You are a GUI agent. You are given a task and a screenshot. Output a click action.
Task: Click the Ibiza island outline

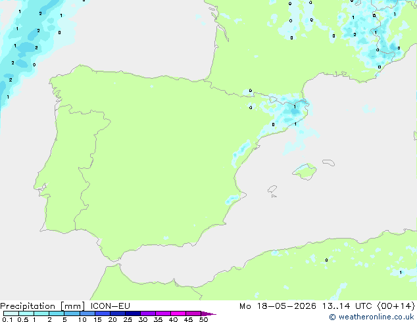(x=272, y=189)
